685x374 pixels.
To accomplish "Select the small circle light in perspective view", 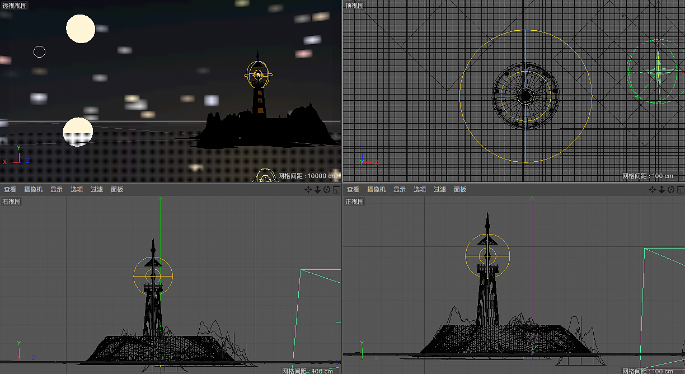I will click(x=39, y=52).
